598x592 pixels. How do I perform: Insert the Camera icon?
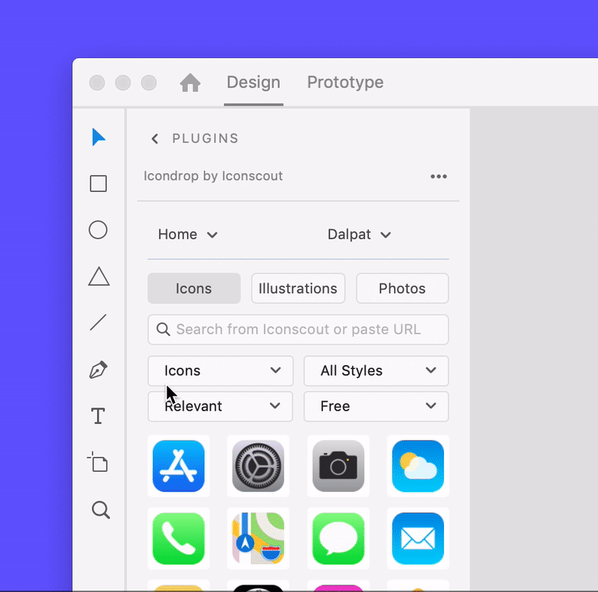click(339, 466)
